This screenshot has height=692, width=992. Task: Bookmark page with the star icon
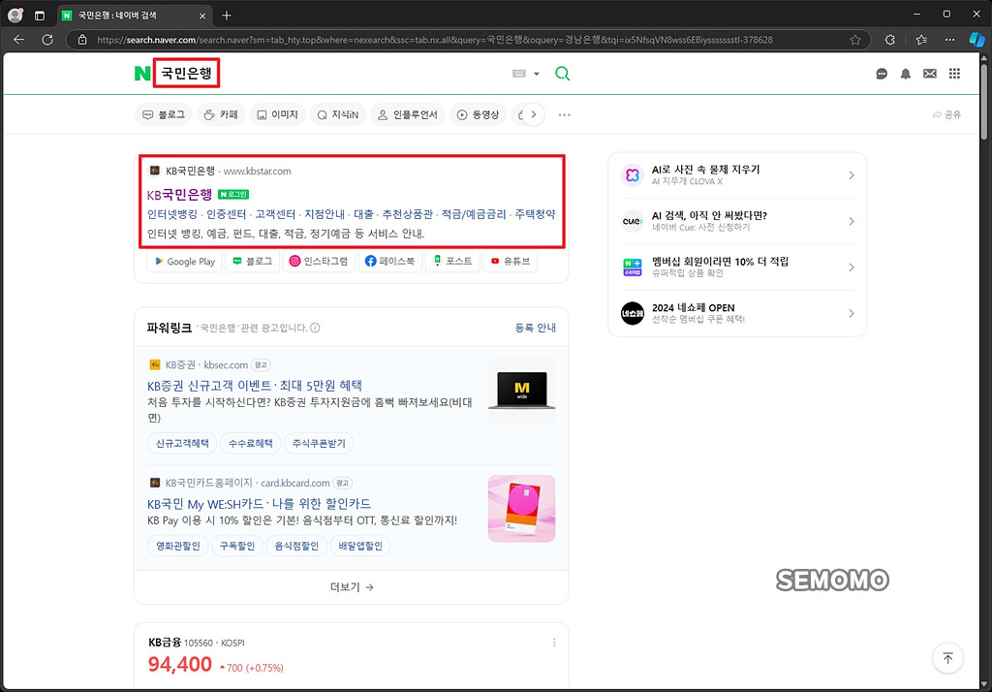click(x=855, y=40)
